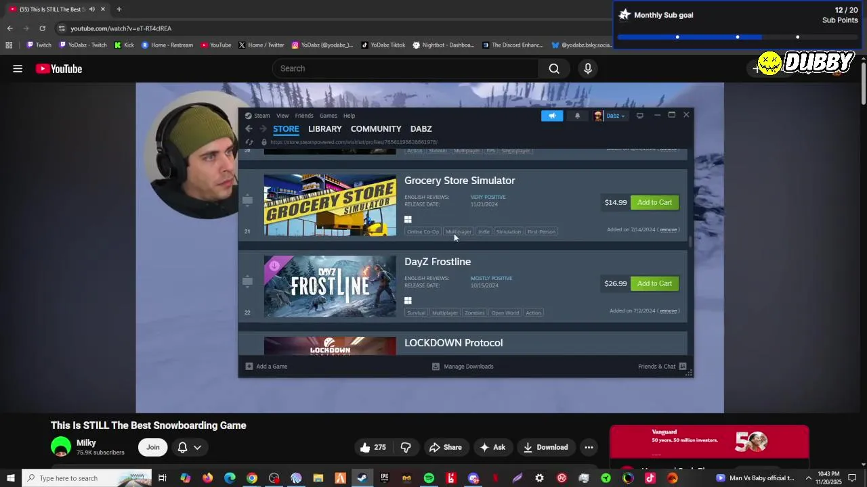Viewport: 867px width, 487px height.
Task: Start voice search with microphone icon
Action: tap(588, 68)
